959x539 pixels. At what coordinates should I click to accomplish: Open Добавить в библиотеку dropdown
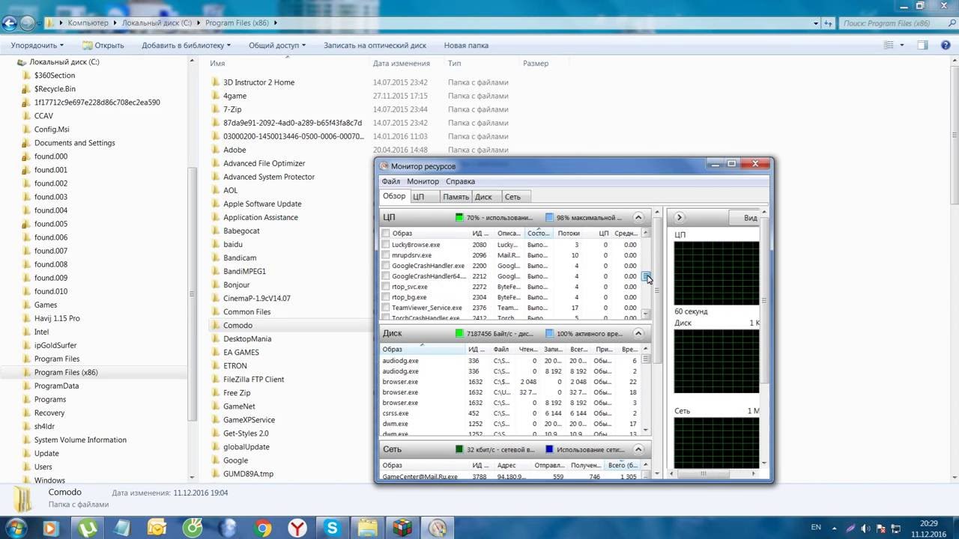(x=187, y=45)
